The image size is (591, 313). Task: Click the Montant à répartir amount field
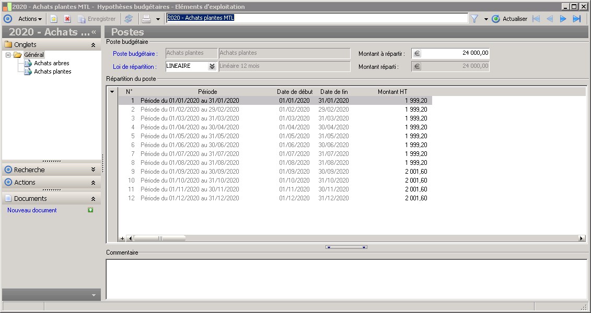[x=455, y=53]
